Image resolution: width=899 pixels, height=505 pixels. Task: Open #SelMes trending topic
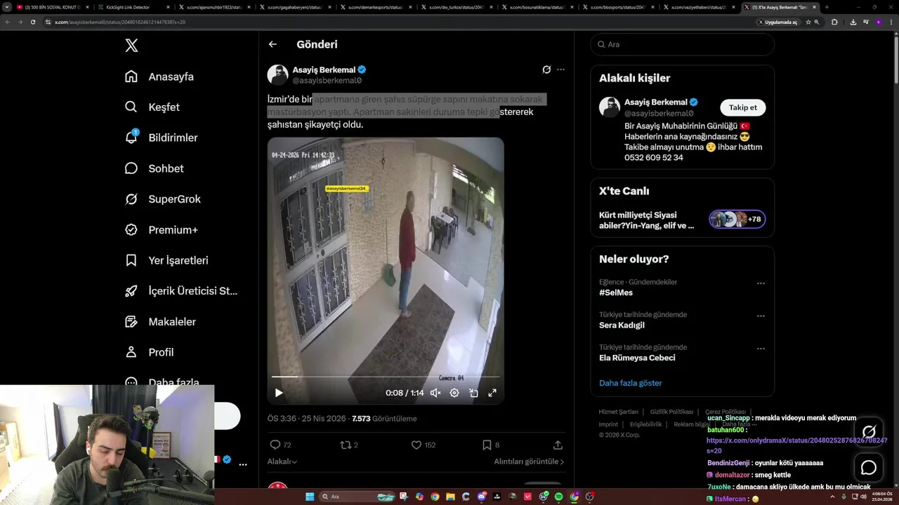click(x=616, y=292)
